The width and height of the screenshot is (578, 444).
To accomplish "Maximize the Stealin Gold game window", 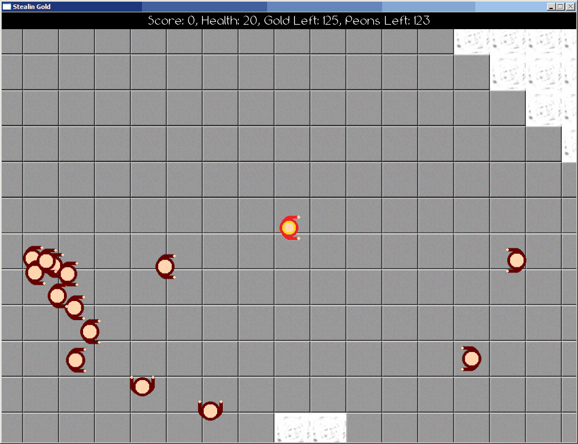I will tap(561, 7).
